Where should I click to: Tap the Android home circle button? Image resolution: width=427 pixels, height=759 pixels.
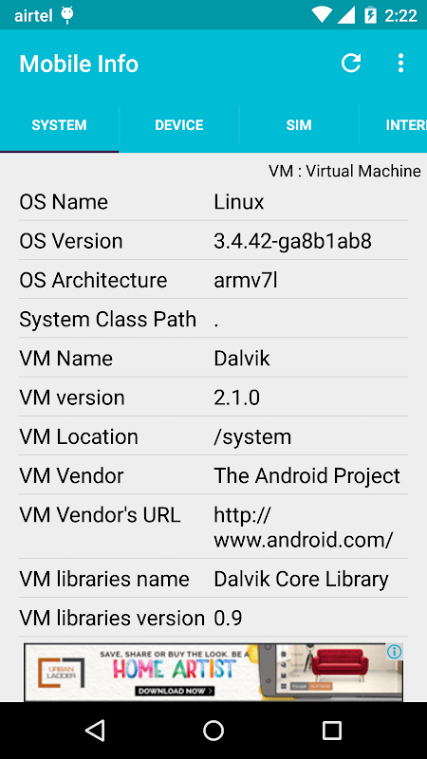pos(213,730)
